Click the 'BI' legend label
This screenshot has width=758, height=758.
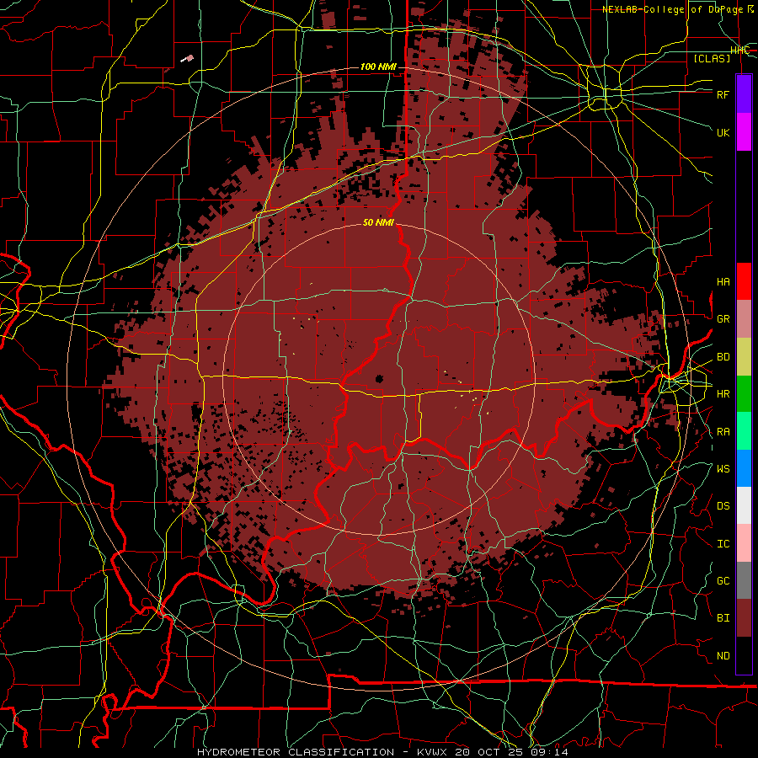723,618
